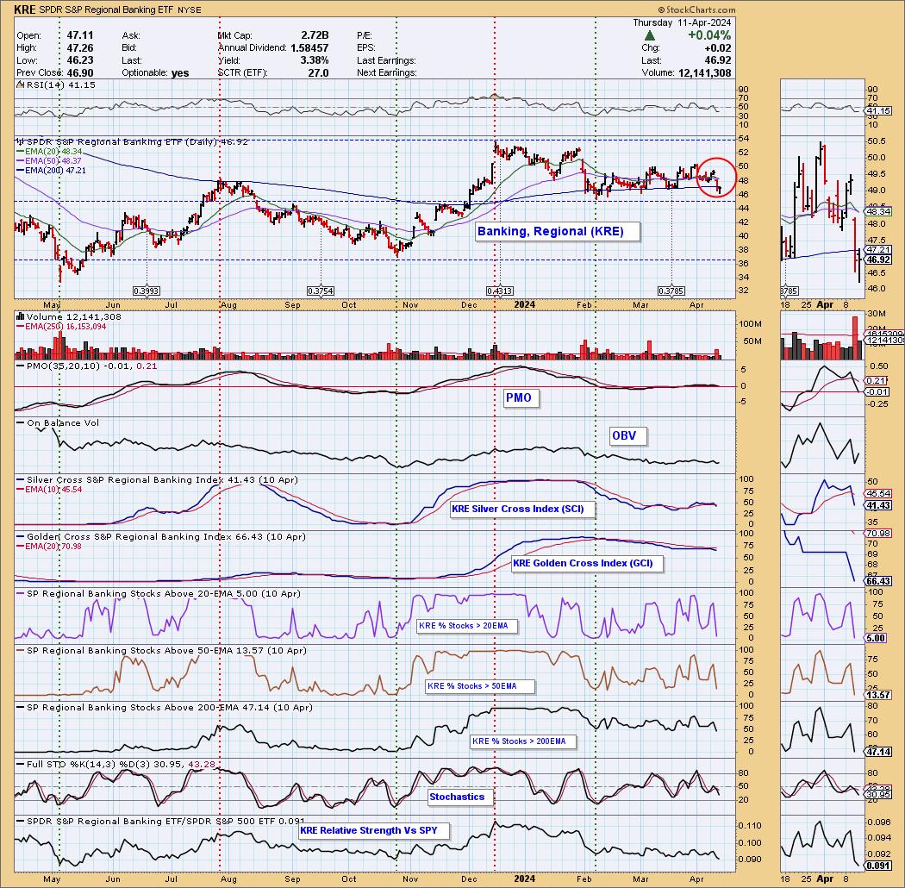
Task: Click the 41.15 RSI tag in zoom panel
Action: click(879, 111)
